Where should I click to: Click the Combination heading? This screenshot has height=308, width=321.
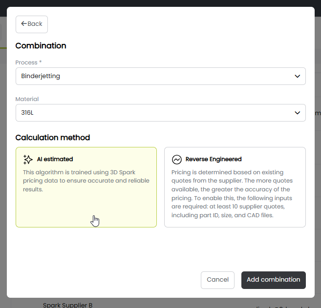[41, 46]
